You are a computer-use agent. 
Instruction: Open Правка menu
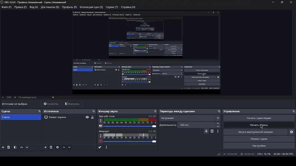[x=20, y=7]
